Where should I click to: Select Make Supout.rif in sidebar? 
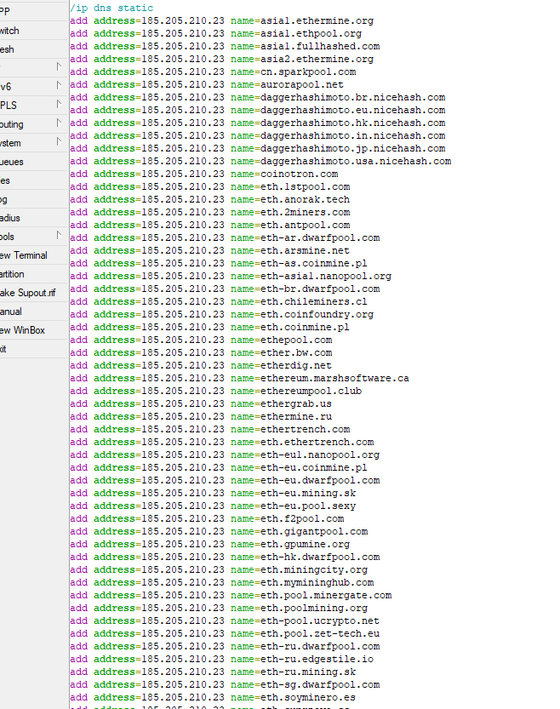pyautogui.click(x=33, y=293)
